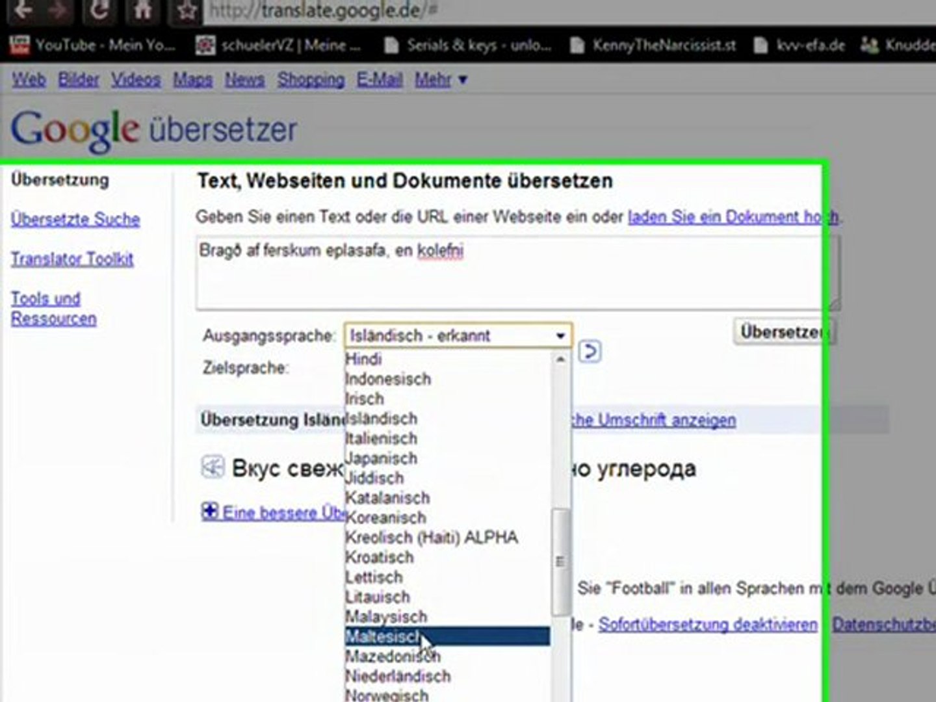Reload the page with the refresh icon
Image resolution: width=936 pixels, height=702 pixels.
coord(99,10)
